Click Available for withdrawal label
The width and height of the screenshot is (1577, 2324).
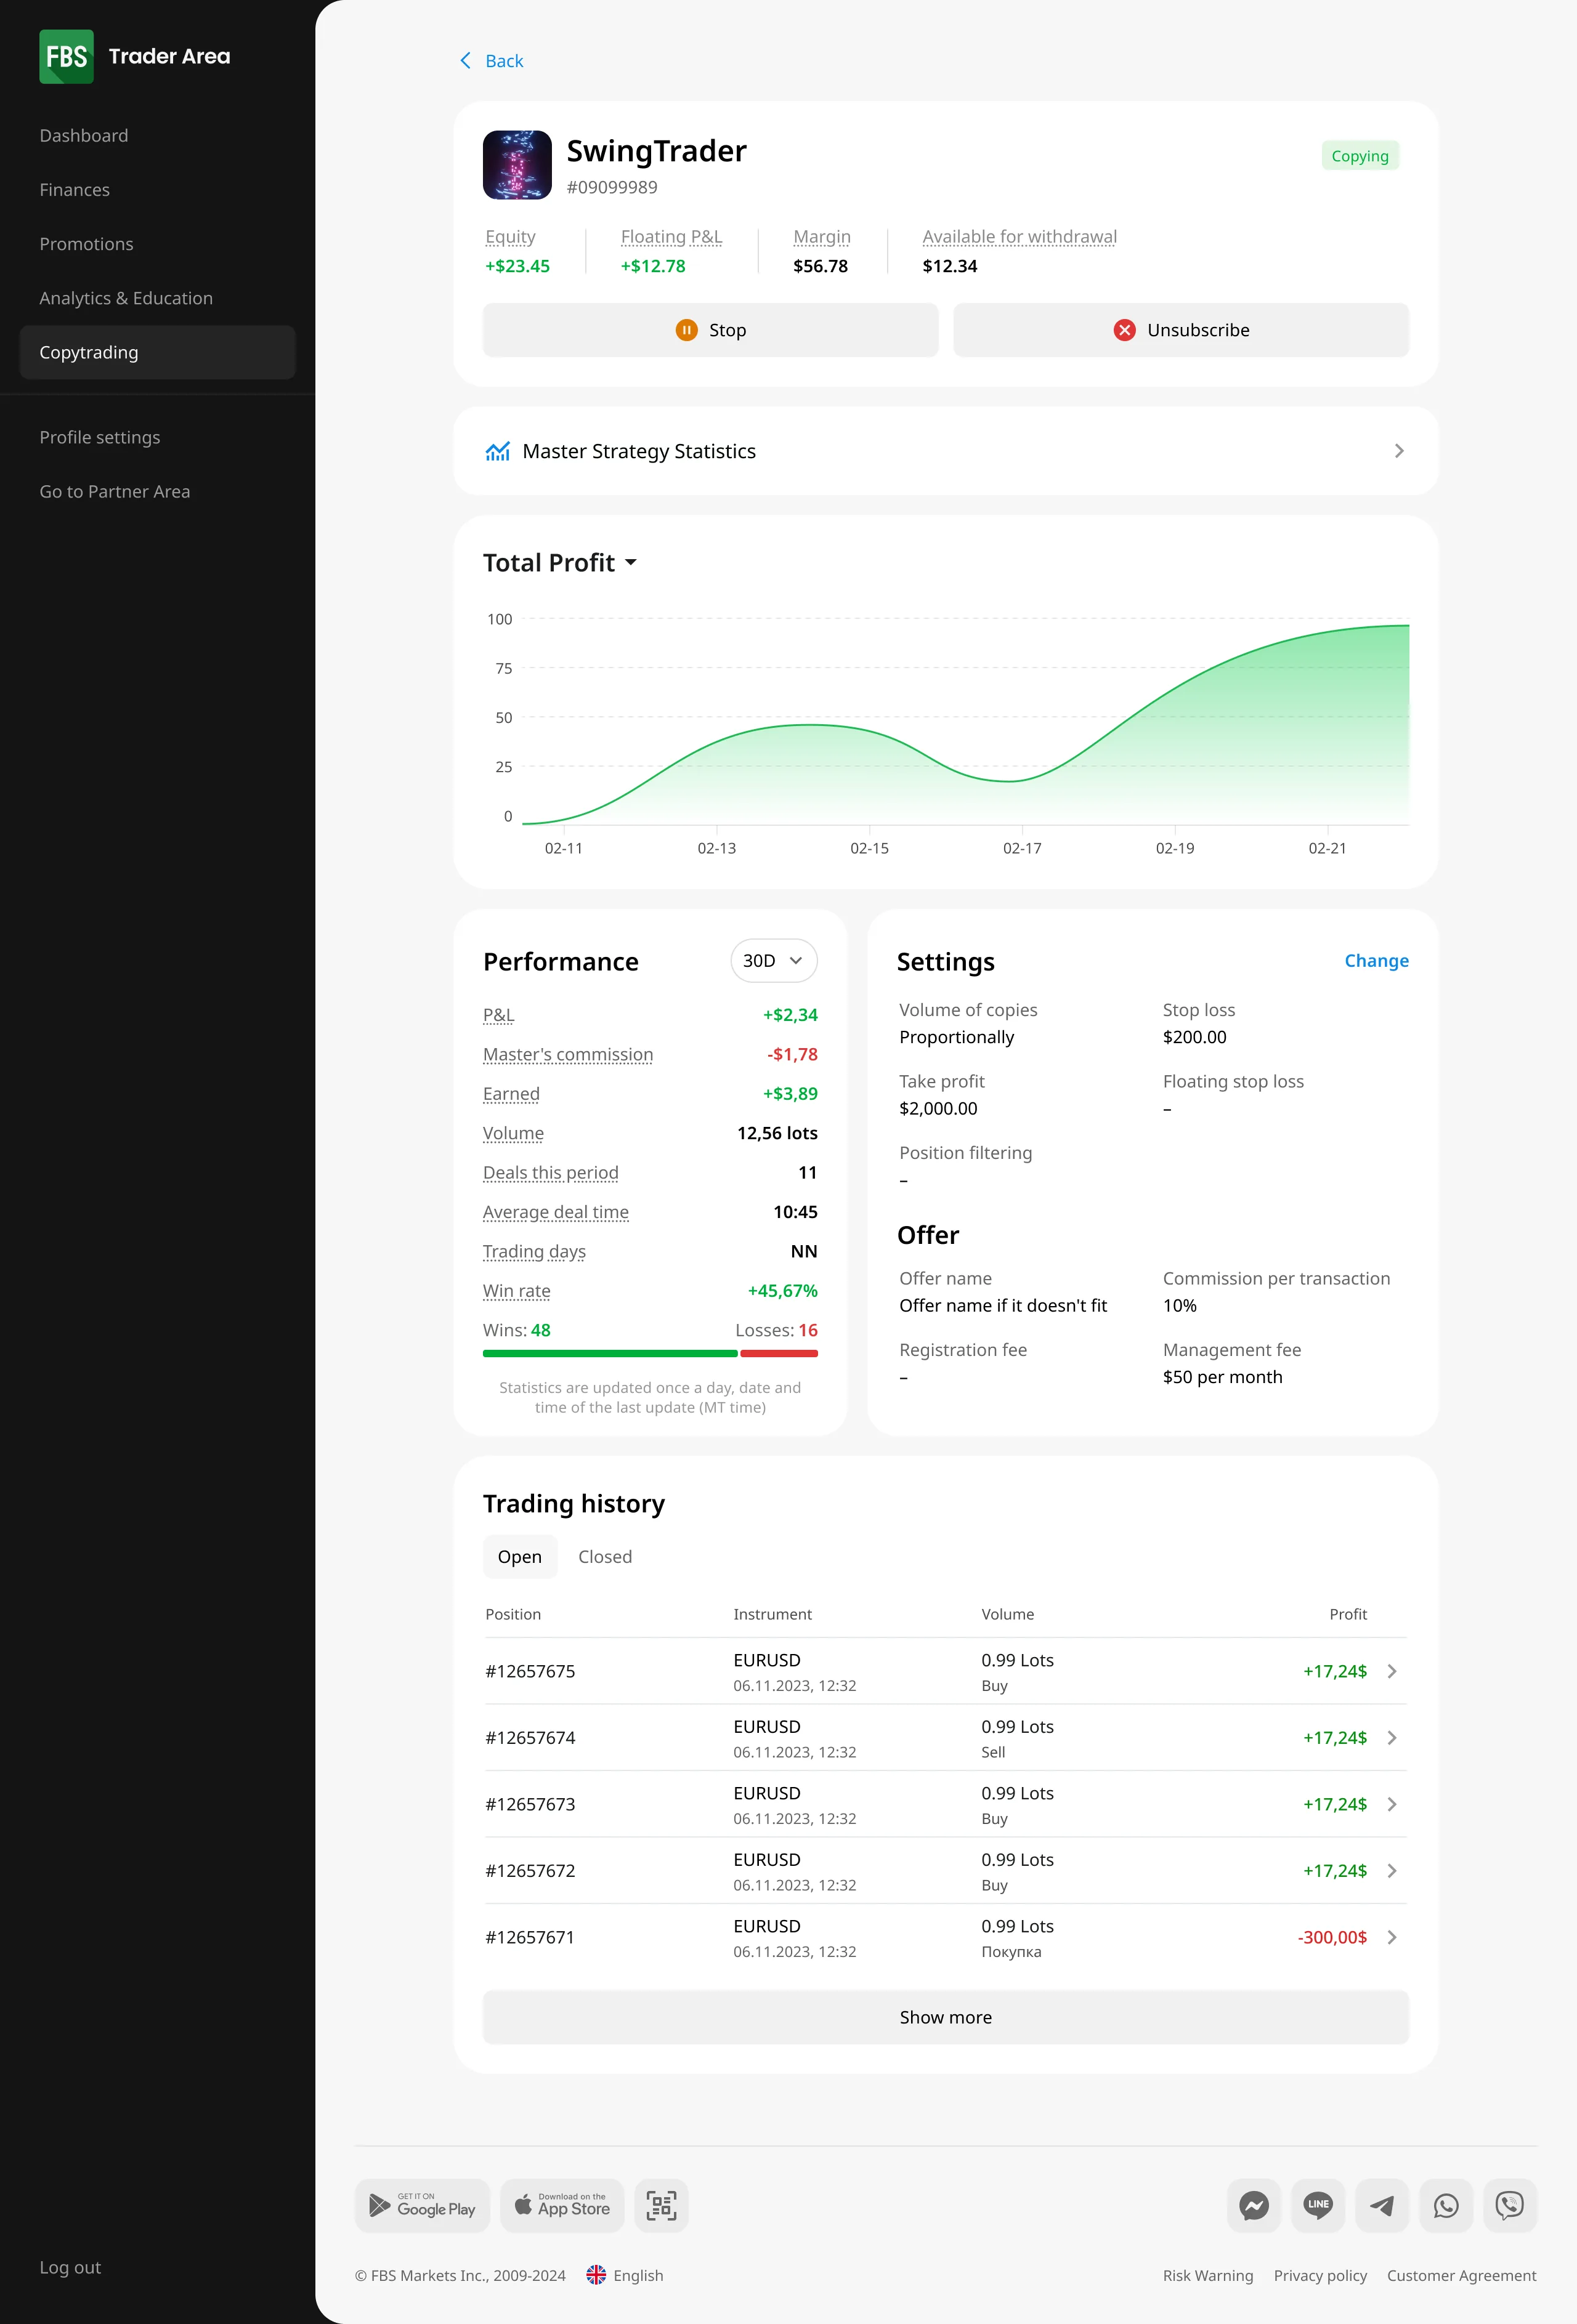point(1020,237)
